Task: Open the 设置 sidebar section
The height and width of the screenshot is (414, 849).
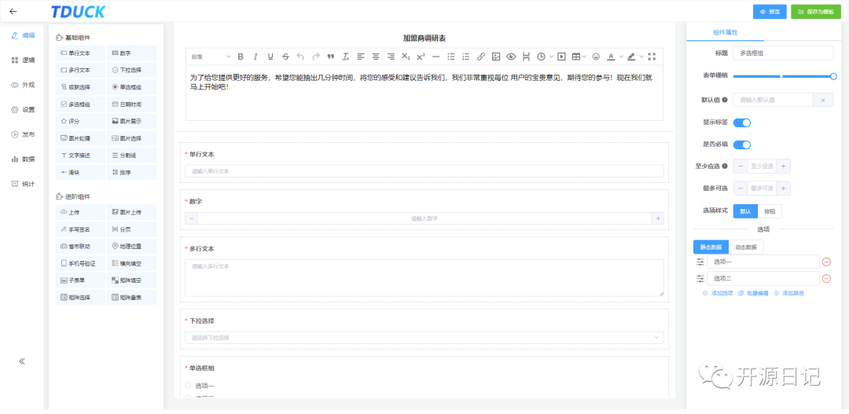Action: [x=24, y=109]
